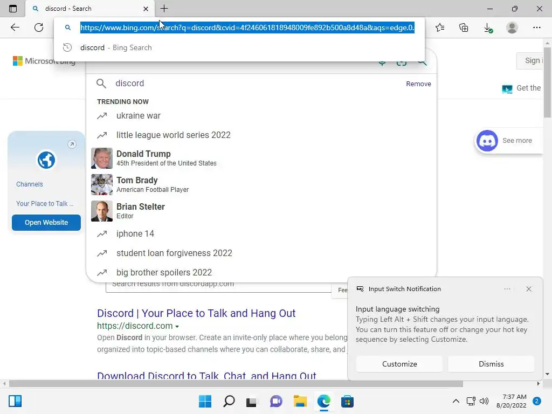Open the Windows Start menu

[x=205, y=401]
